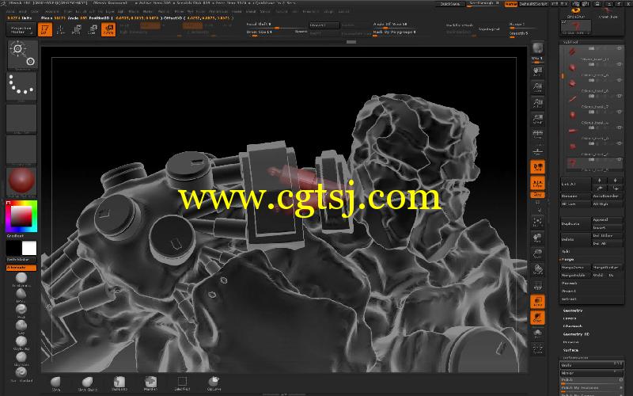Select the Move mode icon in top shelf
The width and height of the screenshot is (633, 396).
tap(76, 29)
